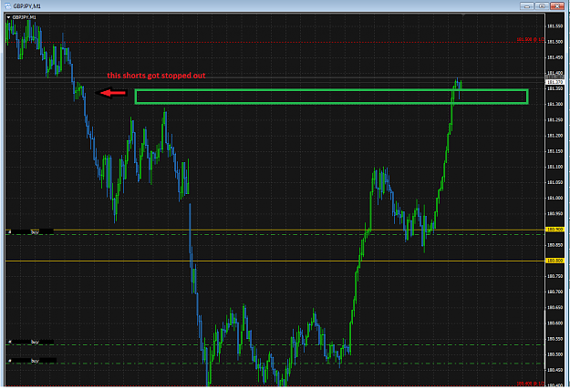Click the 180.950 price scale value

(x=555, y=213)
